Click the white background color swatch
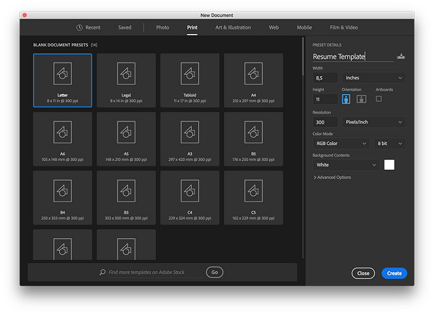The image size is (434, 314). coord(389,165)
